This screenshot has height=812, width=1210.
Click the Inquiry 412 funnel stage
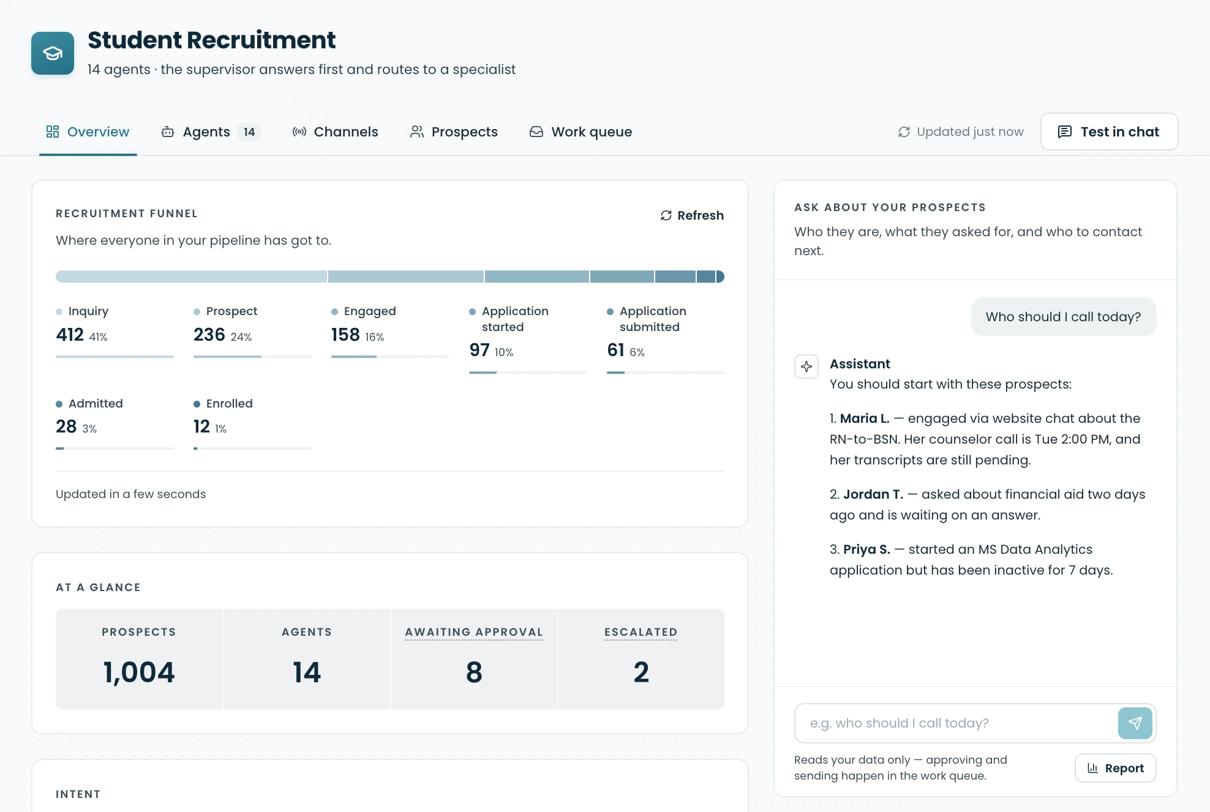coord(115,330)
